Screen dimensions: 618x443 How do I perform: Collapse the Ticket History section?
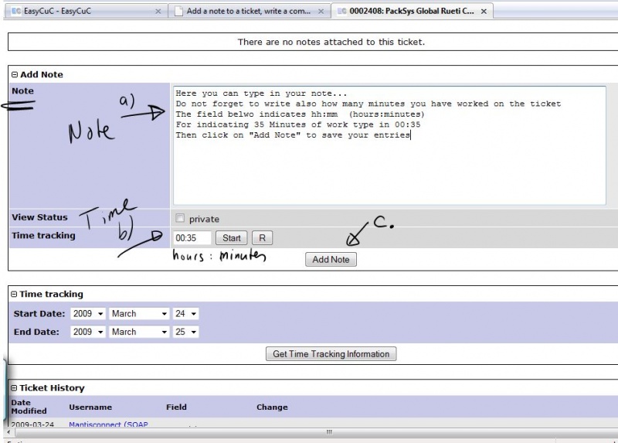14,388
